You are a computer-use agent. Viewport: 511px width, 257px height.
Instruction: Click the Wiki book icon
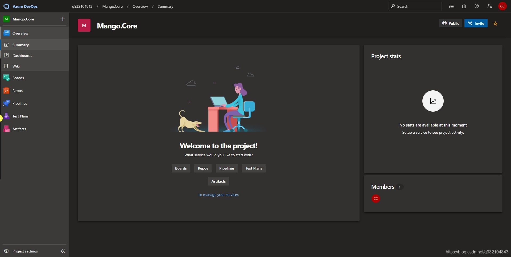[x=6, y=66]
